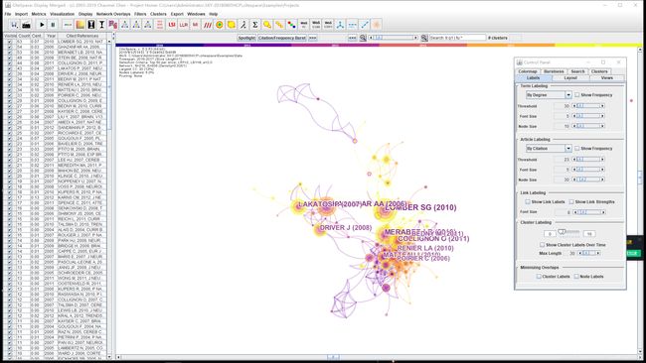Image resolution: width=646 pixels, height=363 pixels.
Task: Click the blue diagonal arrow icon
Action: tap(365, 25)
